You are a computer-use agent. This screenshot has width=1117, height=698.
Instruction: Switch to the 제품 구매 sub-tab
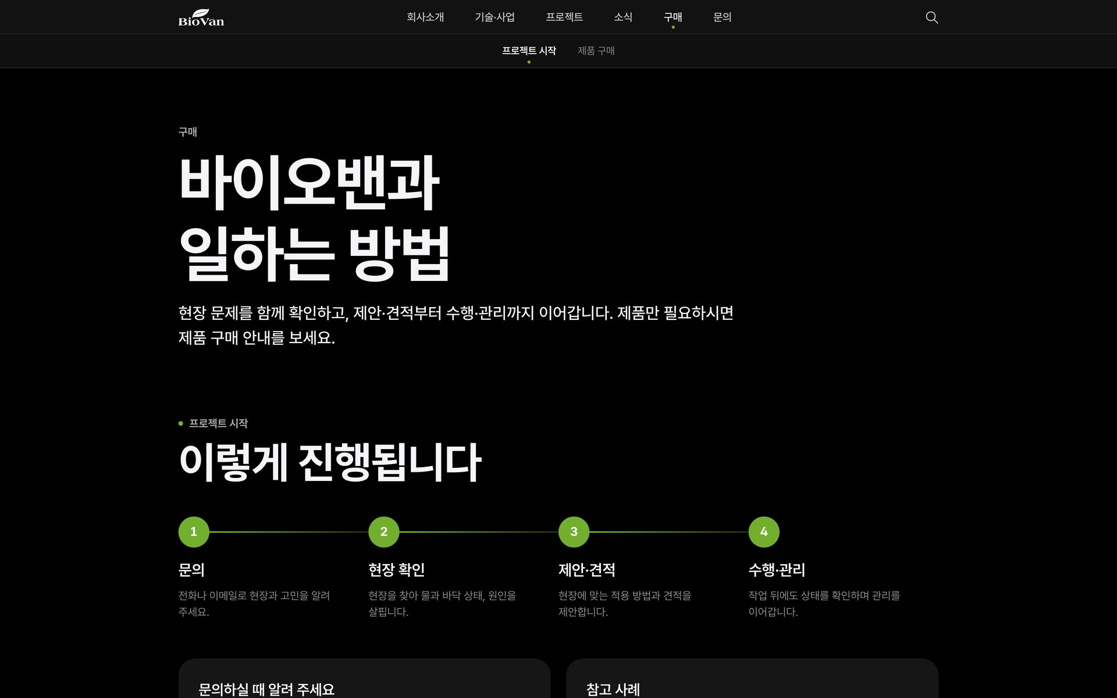click(596, 51)
